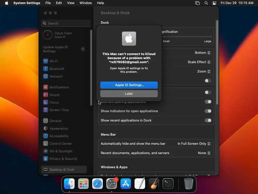This screenshot has width=258, height=194.
Task: Open the View menu
Action: tap(71, 3)
